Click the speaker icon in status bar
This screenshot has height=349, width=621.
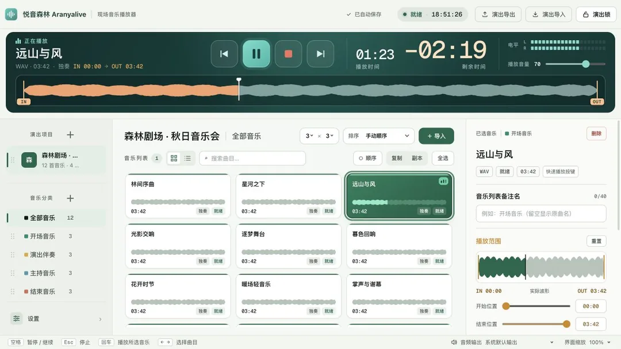[x=454, y=342]
